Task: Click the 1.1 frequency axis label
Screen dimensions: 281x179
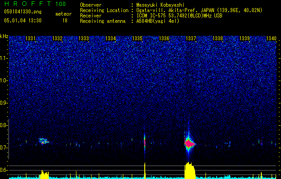Action: tap(3, 58)
